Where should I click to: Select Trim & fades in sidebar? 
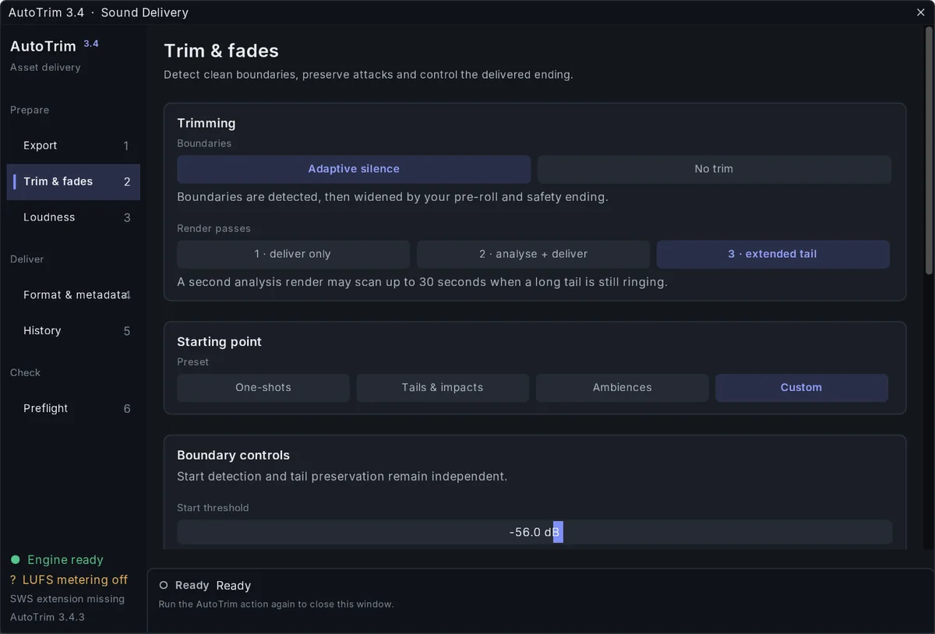73,181
